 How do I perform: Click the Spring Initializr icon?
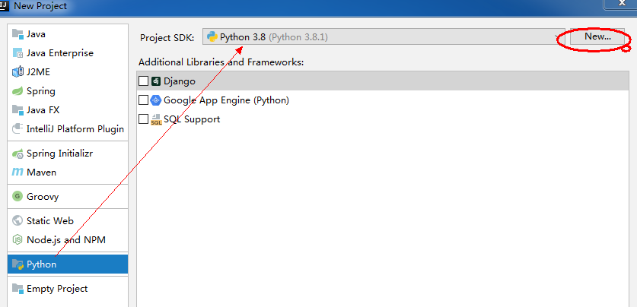18,153
